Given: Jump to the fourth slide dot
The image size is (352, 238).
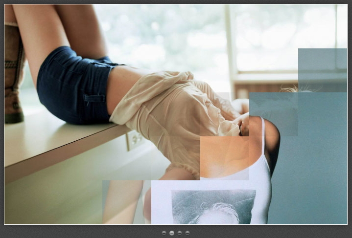Looking at the screenshot, I should tap(188, 233).
